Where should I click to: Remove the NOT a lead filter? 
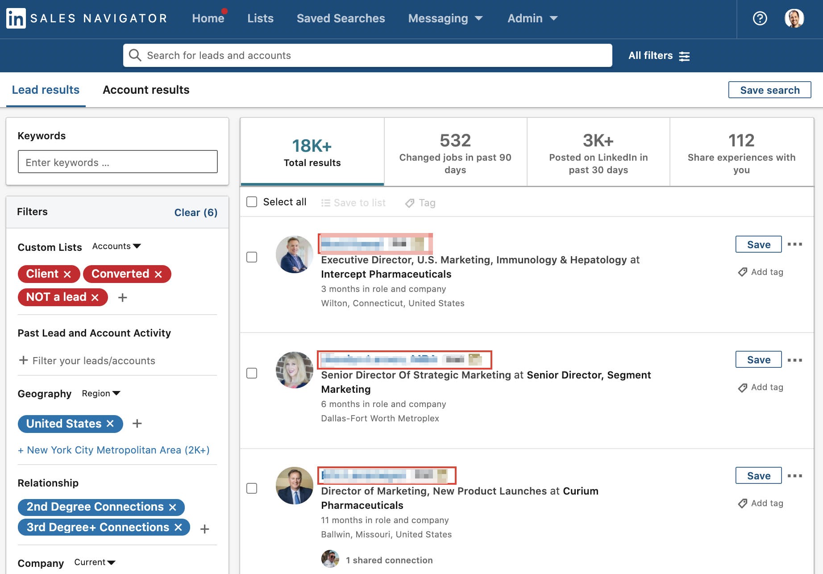(x=95, y=297)
